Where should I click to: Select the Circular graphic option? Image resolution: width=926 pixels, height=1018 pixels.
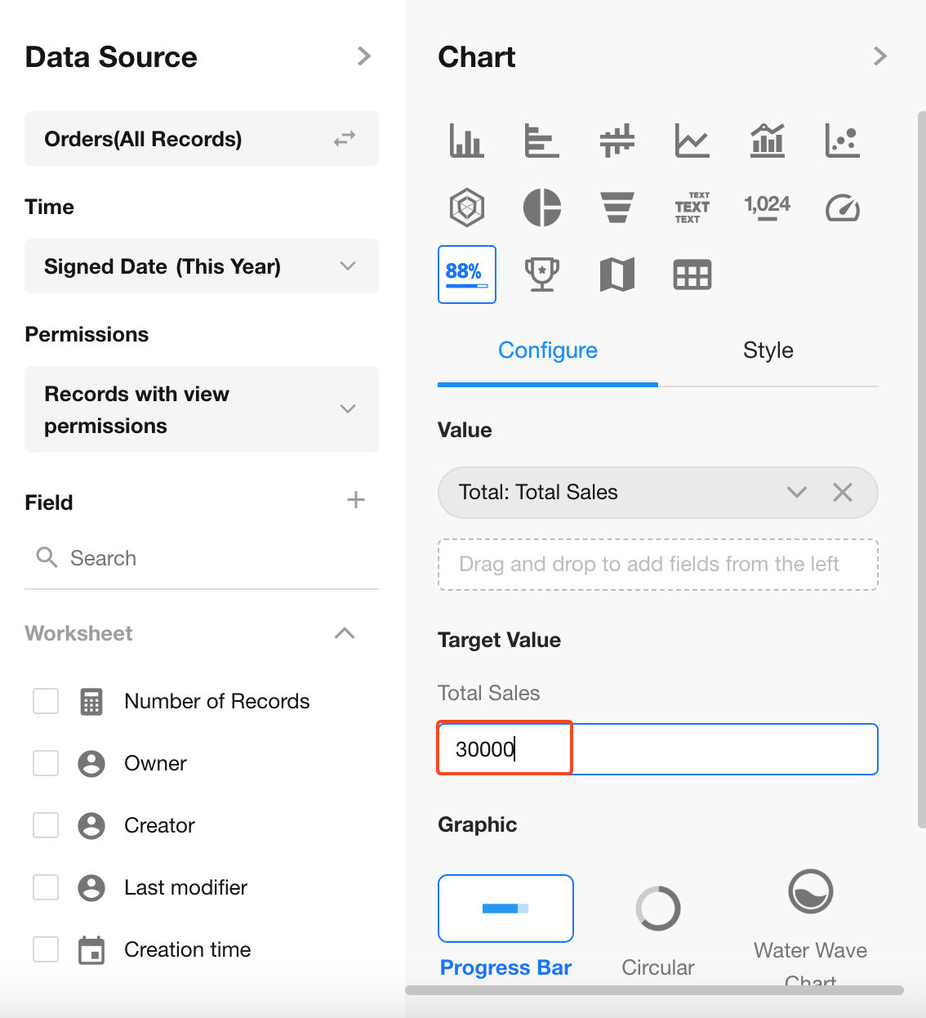[x=658, y=909]
